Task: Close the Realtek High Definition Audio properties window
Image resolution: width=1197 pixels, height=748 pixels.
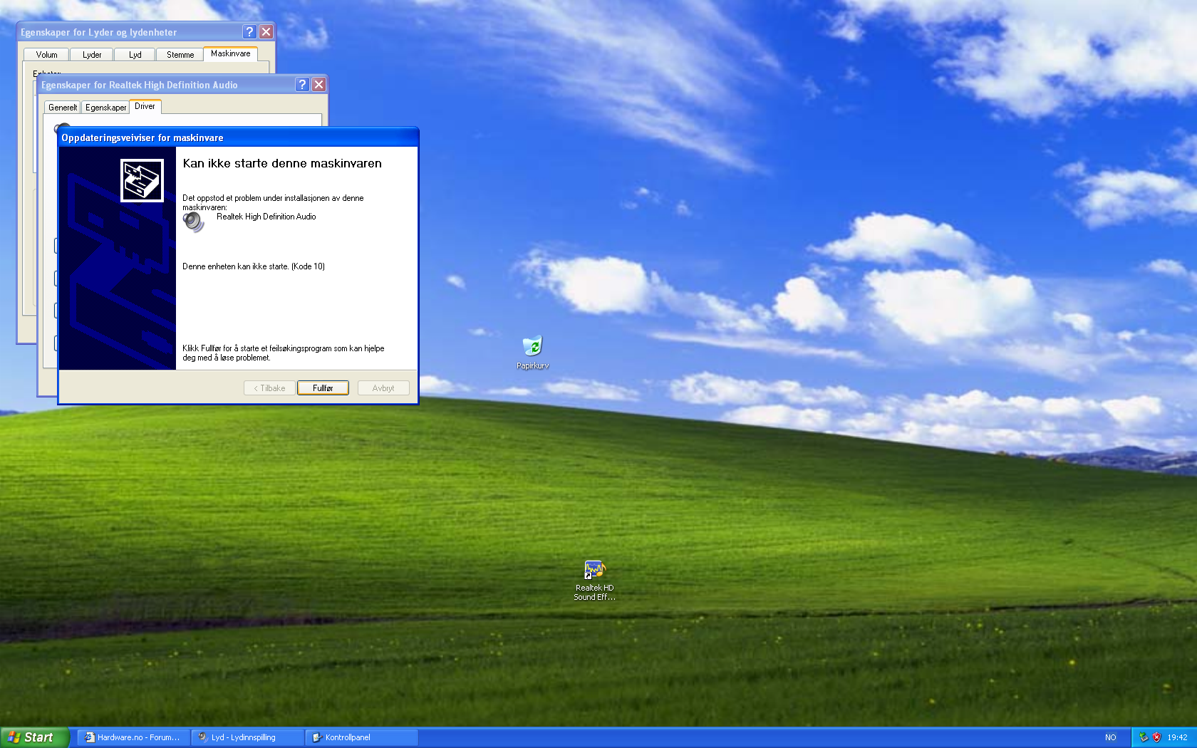Action: click(318, 85)
